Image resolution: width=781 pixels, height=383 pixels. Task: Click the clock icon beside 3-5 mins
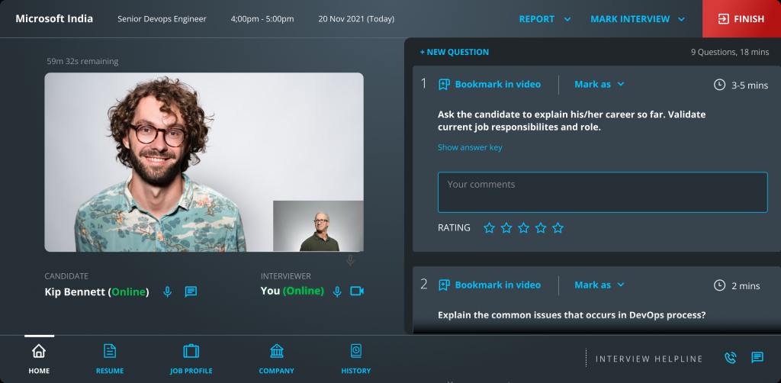pyautogui.click(x=719, y=85)
